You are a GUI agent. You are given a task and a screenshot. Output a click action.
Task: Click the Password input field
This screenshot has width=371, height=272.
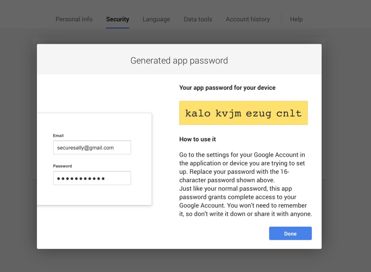[92, 178]
